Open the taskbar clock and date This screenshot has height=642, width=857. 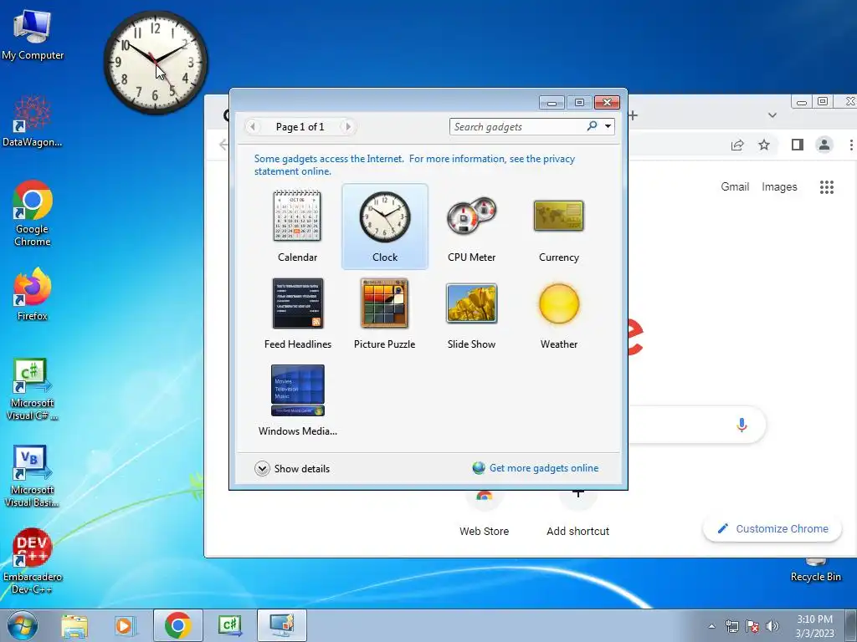tap(814, 626)
